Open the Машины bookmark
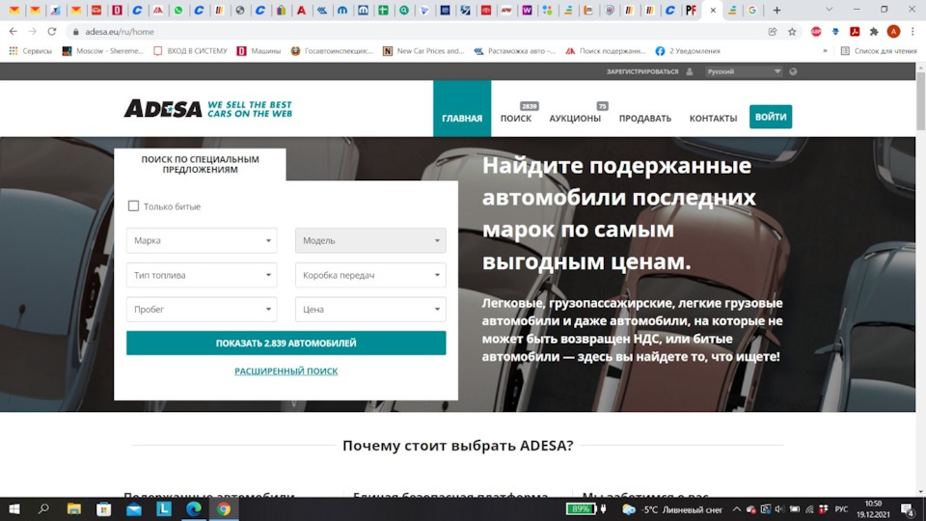 [259, 51]
